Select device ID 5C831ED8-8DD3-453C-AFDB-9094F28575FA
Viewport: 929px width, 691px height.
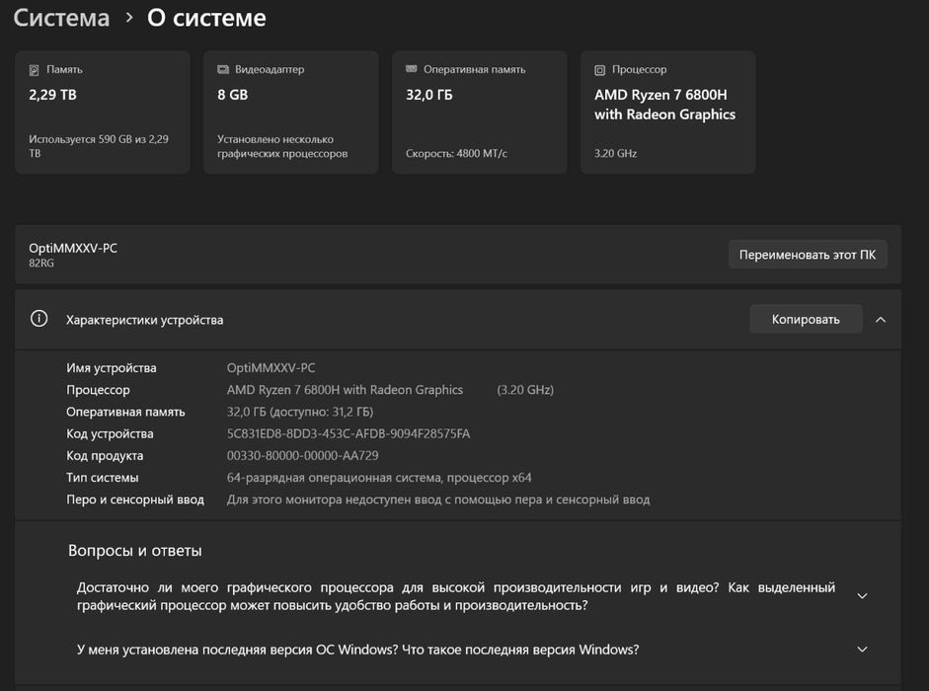[348, 433]
